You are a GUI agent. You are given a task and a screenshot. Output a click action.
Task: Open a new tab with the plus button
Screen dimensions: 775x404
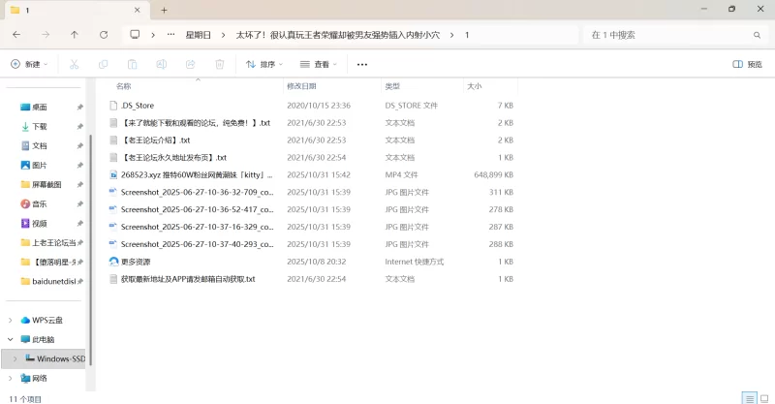[x=164, y=10]
